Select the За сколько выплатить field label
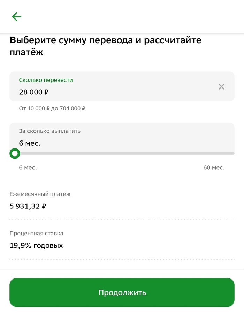This screenshot has height=313, width=244. (x=49, y=131)
